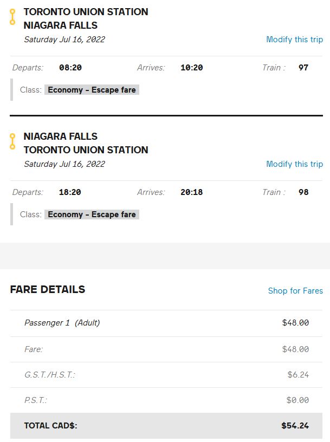Click the TOTAL CAD$ label
Viewport: 330px width, 442px height.
(50, 426)
